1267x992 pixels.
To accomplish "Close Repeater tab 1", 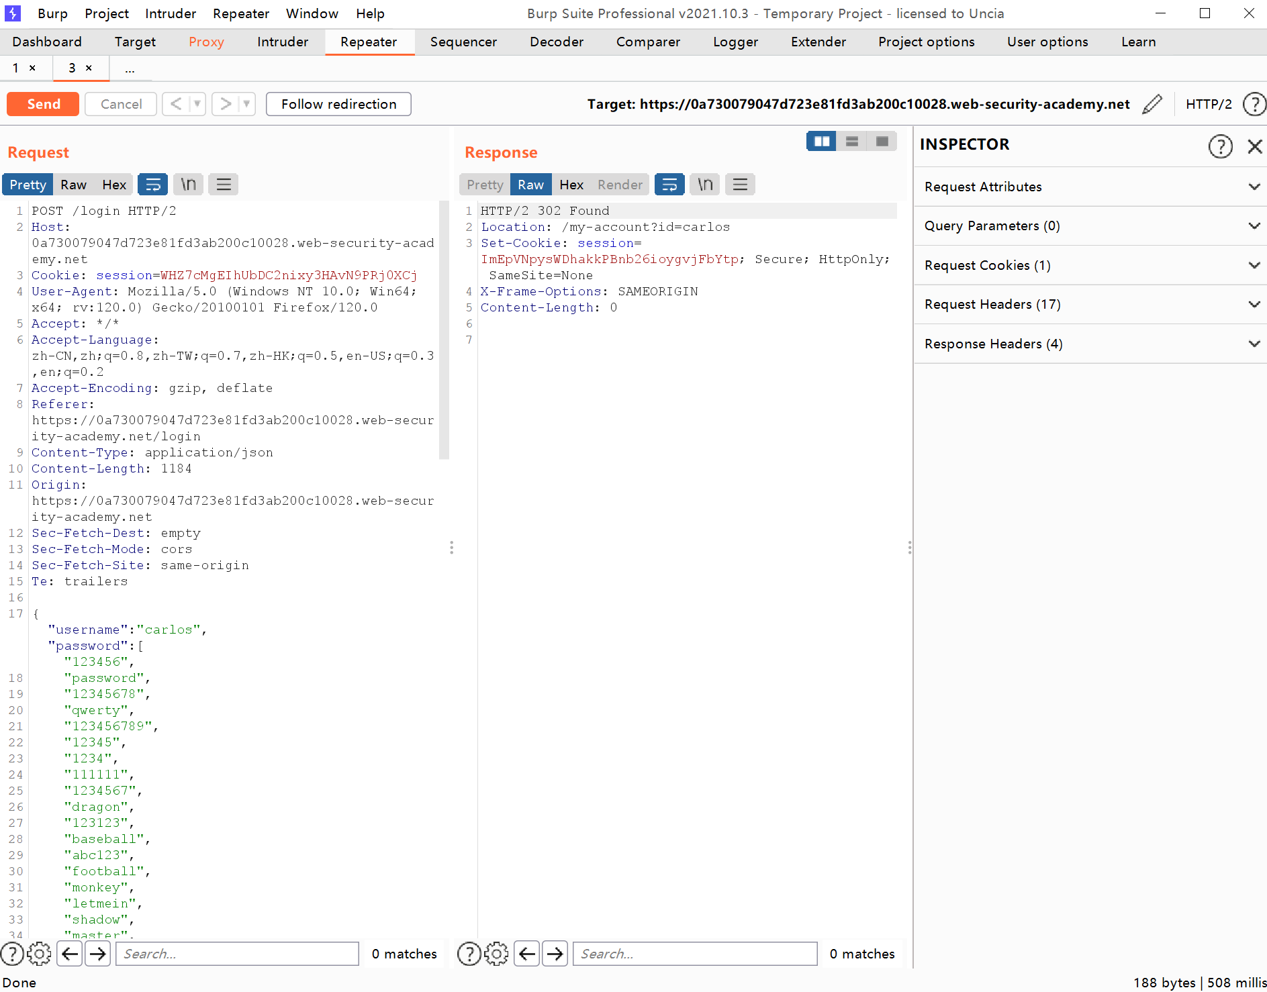I will [32, 68].
